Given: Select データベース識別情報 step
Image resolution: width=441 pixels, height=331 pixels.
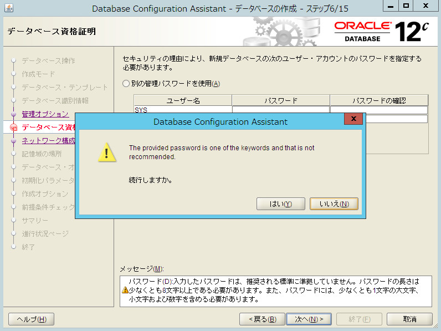Looking at the screenshot, I should (55, 100).
